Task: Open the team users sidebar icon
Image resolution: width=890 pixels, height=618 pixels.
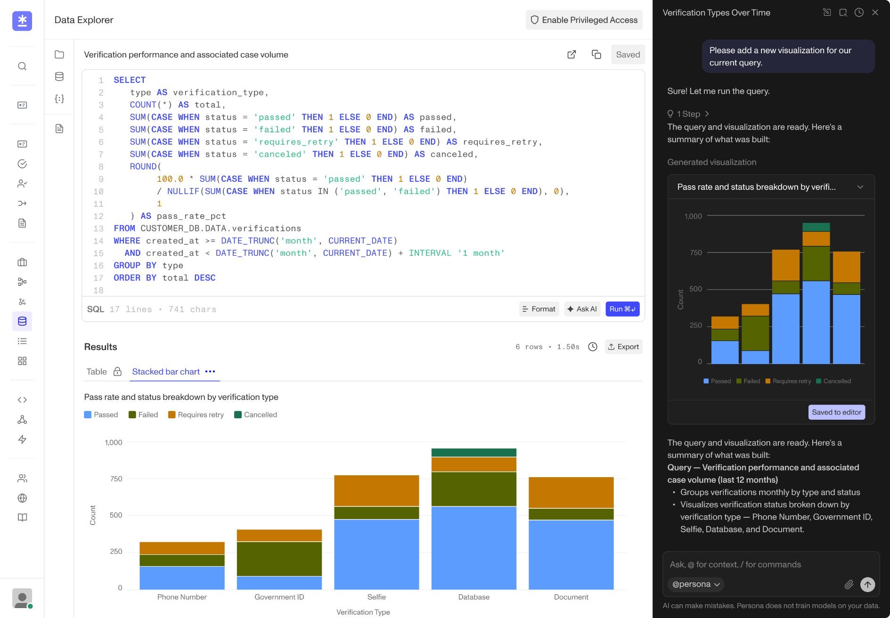Action: [x=22, y=479]
